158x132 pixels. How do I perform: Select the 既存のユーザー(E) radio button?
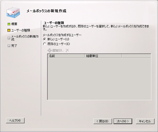tap(44, 44)
